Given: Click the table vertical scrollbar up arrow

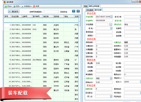Looking at the screenshot, I should click(80, 16).
